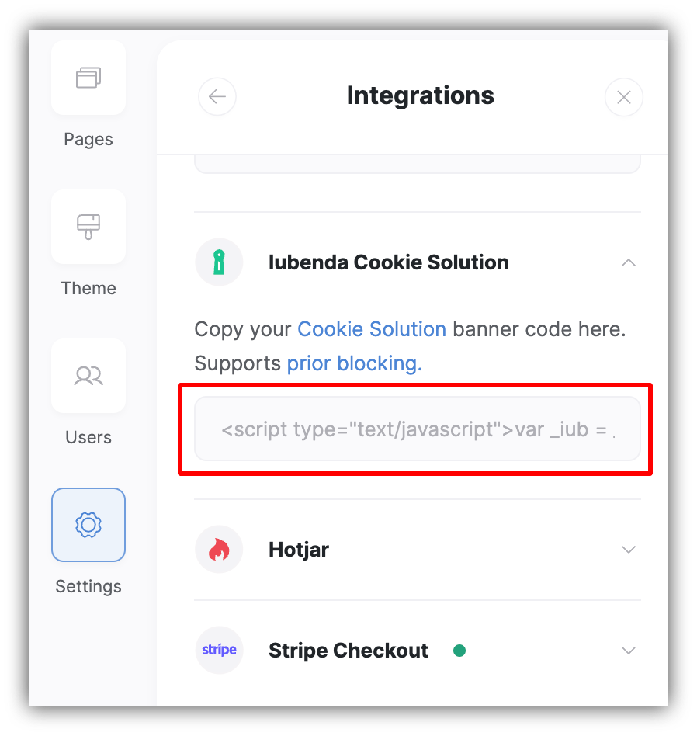Collapse the iubenda Cookie Solution section

pyautogui.click(x=629, y=262)
